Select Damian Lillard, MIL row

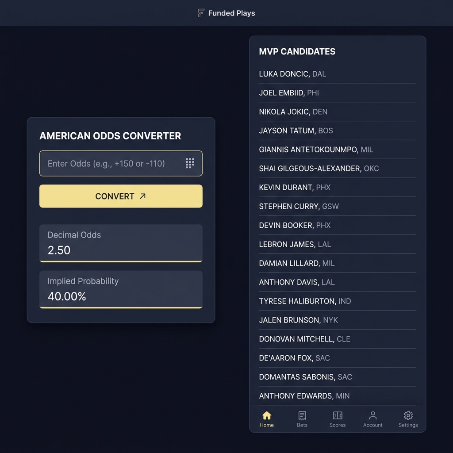click(338, 263)
